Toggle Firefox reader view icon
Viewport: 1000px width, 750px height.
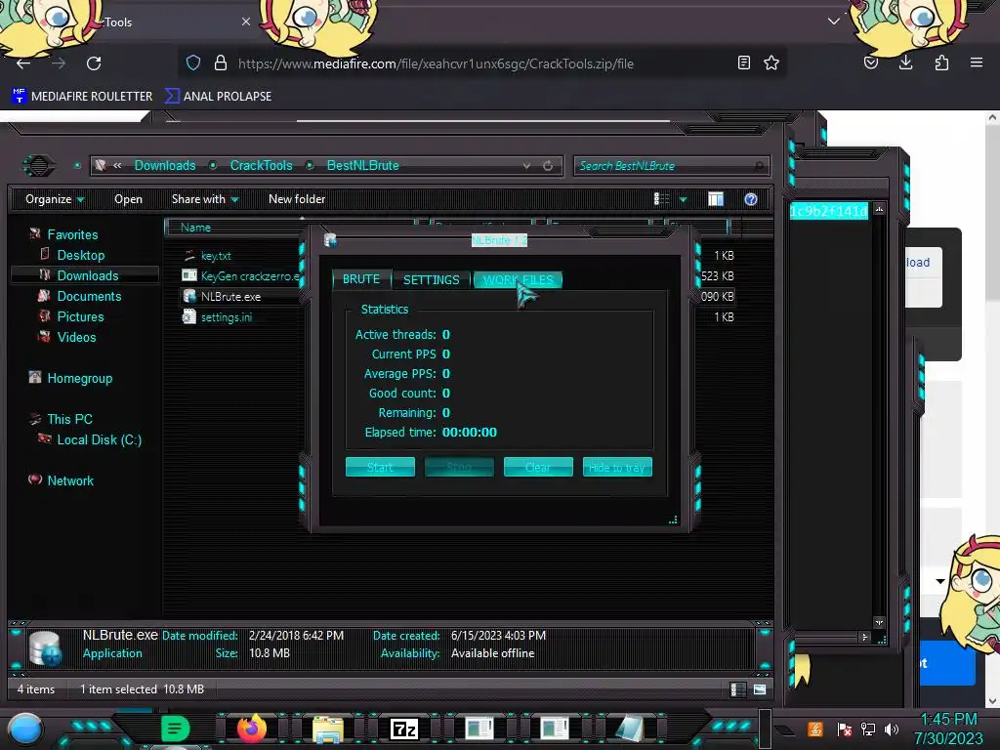[x=743, y=62]
